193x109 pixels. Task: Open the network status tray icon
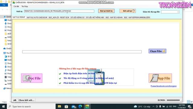167,106
